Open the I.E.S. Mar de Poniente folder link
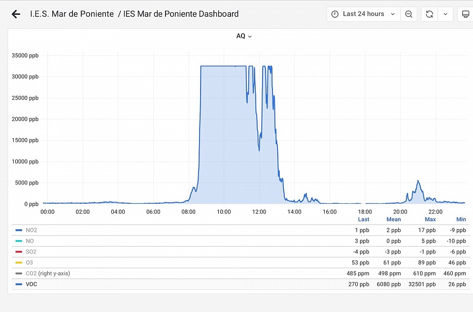The image size is (473, 312). (x=72, y=14)
